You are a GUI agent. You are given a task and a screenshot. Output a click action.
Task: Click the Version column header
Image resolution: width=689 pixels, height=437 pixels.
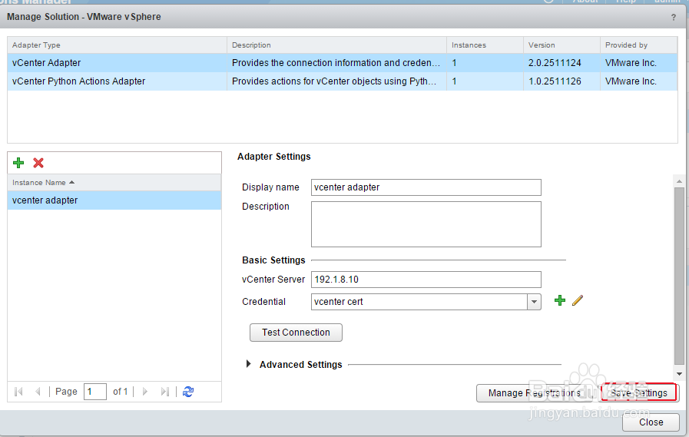pos(561,45)
